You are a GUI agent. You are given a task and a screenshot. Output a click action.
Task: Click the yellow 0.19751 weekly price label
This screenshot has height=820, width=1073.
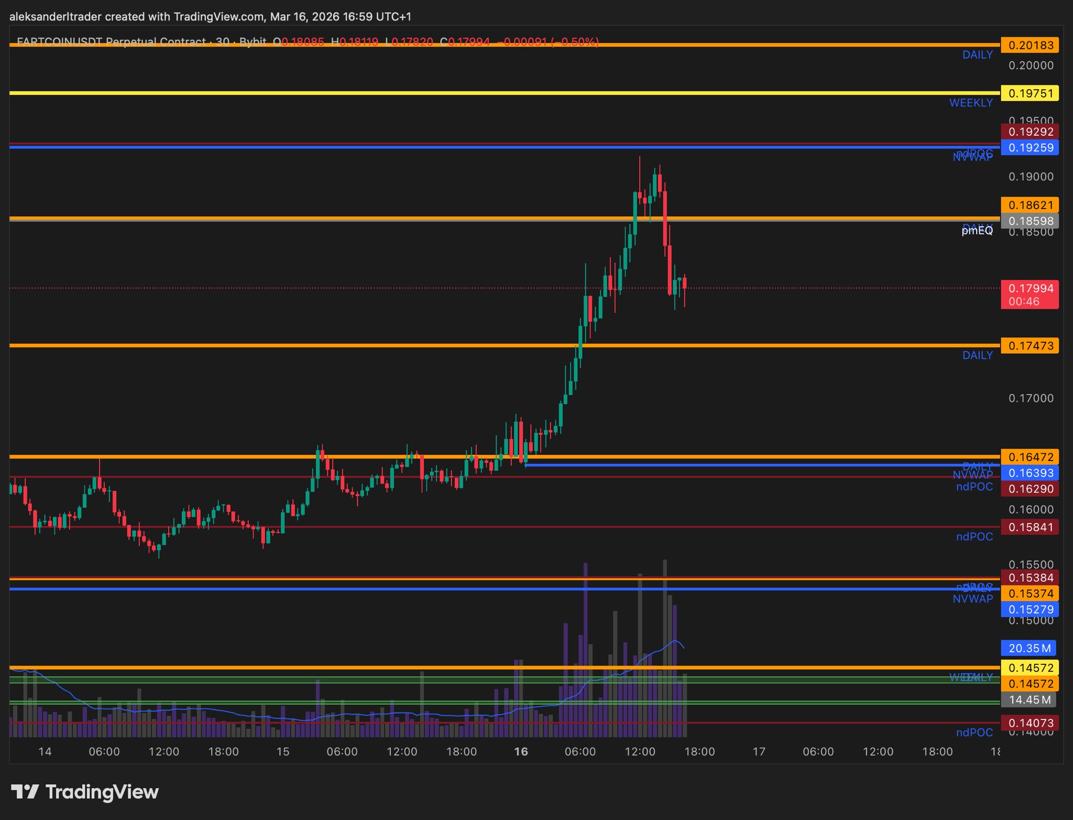pos(1030,93)
